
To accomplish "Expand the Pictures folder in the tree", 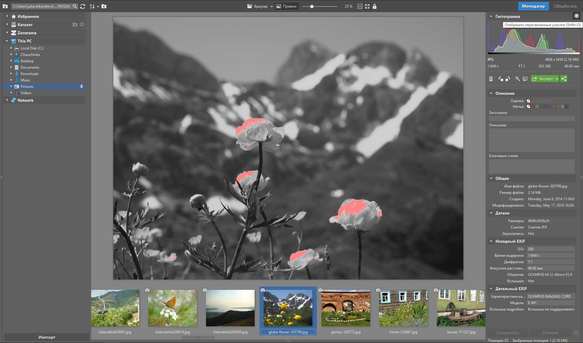I will click(x=11, y=87).
